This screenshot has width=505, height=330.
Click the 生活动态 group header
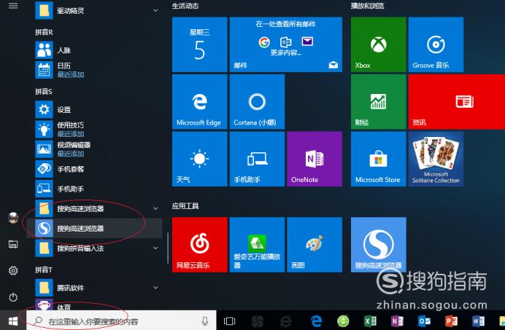pyautogui.click(x=185, y=6)
